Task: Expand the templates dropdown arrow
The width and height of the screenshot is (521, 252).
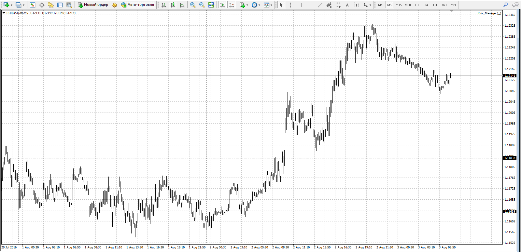Action: pyautogui.click(x=271, y=5)
